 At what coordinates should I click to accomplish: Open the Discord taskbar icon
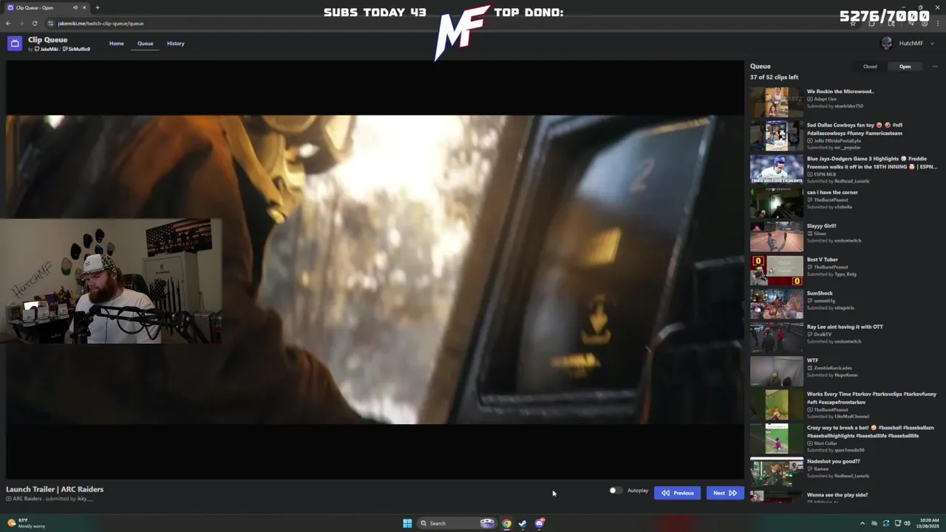click(x=540, y=523)
